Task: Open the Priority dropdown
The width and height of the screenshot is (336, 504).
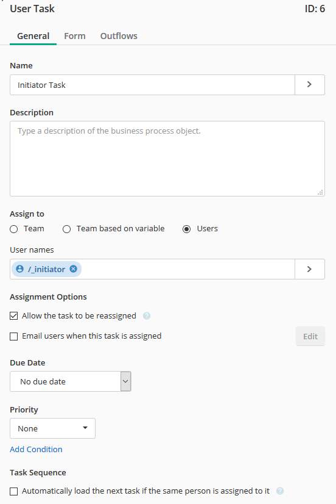Action: click(52, 428)
